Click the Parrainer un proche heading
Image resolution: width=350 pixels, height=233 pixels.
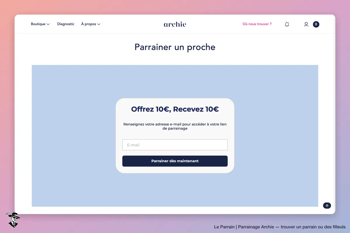click(x=175, y=47)
